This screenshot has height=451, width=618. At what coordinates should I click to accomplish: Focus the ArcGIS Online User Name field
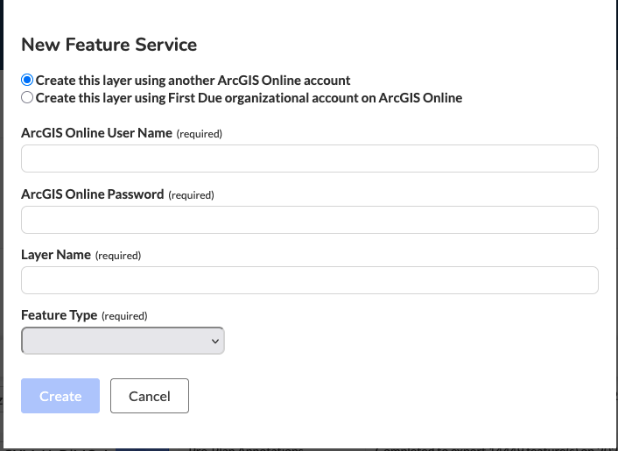point(310,159)
